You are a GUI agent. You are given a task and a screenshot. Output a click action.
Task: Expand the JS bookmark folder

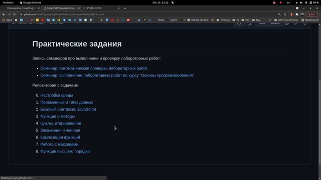(x=236, y=20)
